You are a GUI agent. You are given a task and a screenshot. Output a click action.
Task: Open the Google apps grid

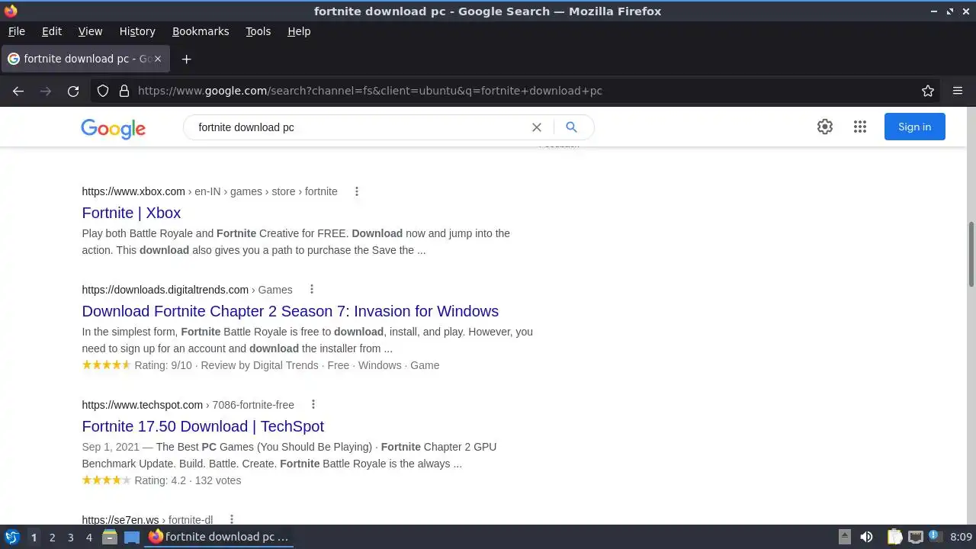[860, 127]
